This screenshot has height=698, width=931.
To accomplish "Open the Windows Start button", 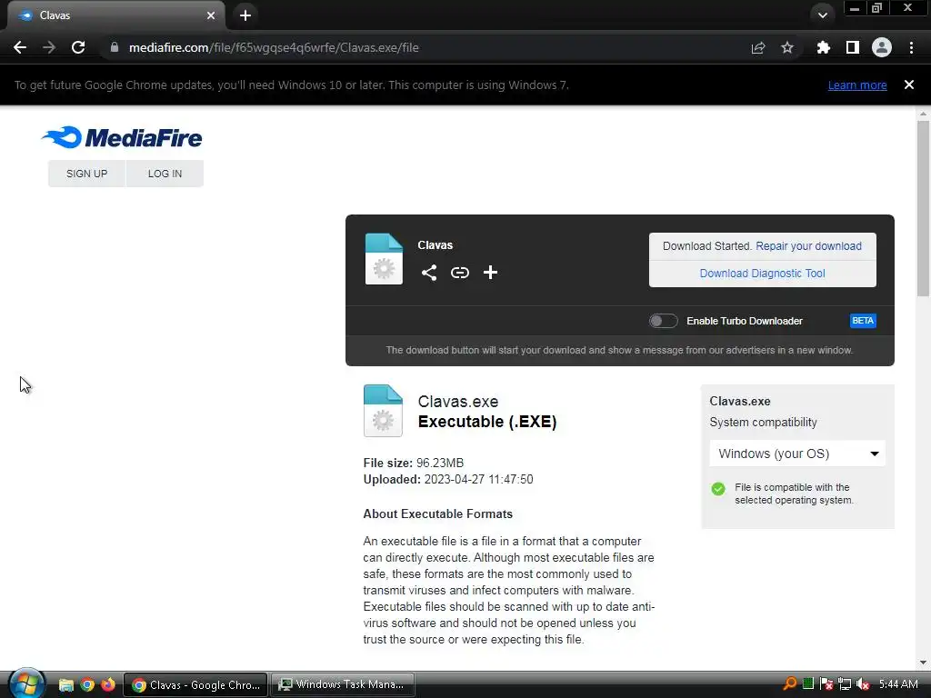I will 26,684.
